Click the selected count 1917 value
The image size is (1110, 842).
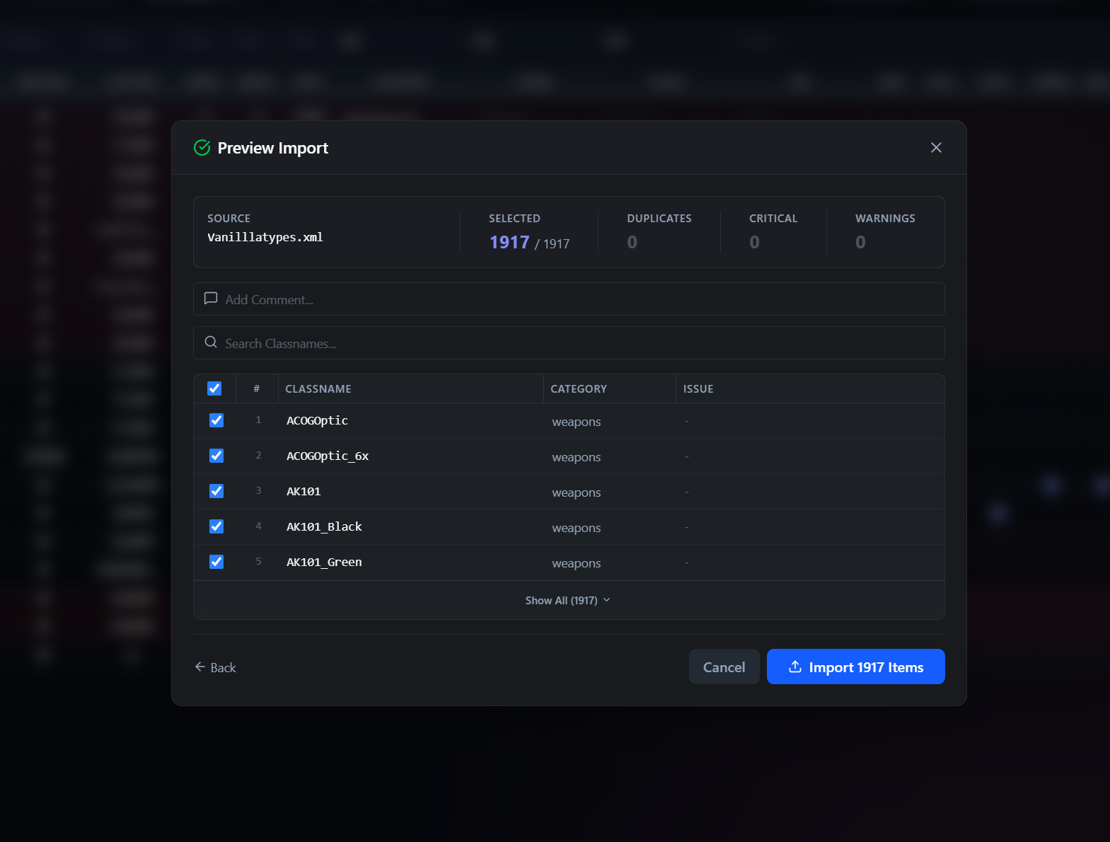click(x=509, y=243)
